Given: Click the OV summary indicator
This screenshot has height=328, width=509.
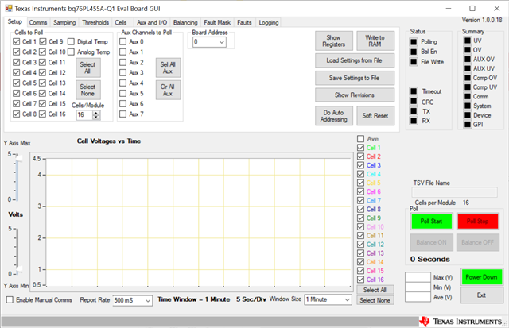Looking at the screenshot, I should coord(468,49).
